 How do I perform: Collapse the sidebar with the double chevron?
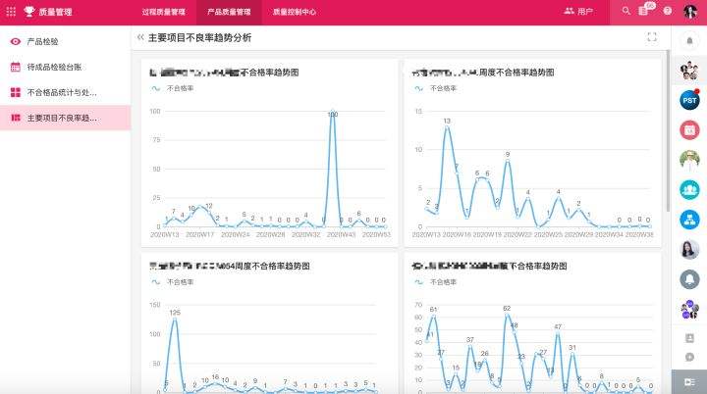[140, 37]
